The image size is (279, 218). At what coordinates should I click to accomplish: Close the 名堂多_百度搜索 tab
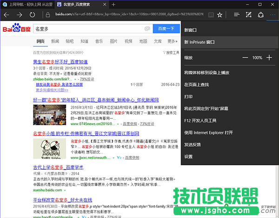click(105, 5)
